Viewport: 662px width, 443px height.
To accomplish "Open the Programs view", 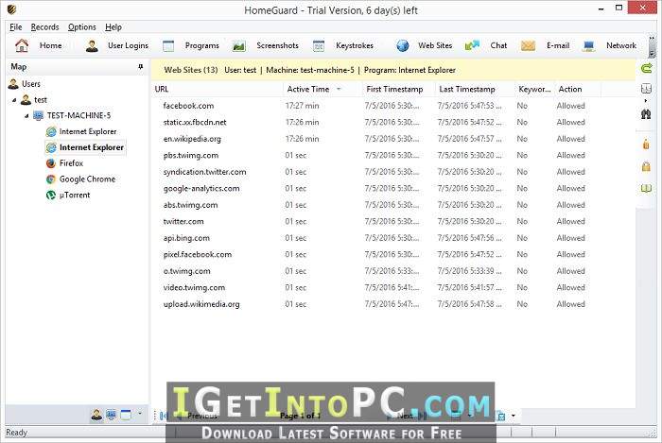I will (191, 45).
